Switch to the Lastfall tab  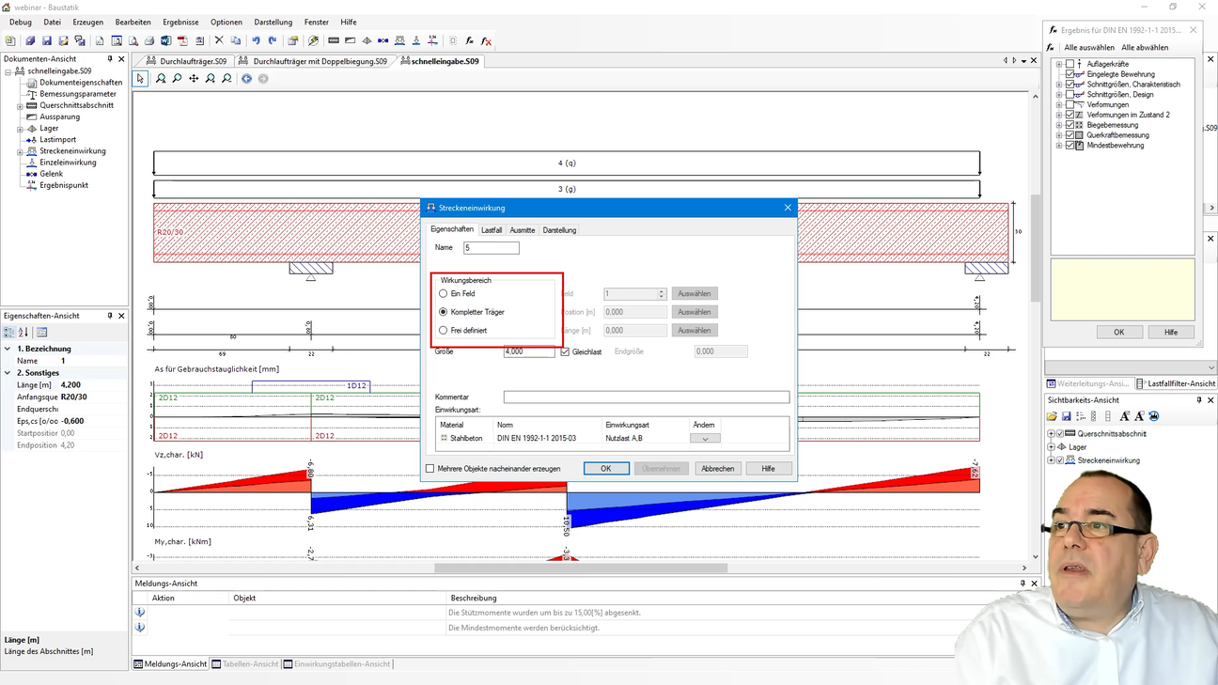[492, 230]
